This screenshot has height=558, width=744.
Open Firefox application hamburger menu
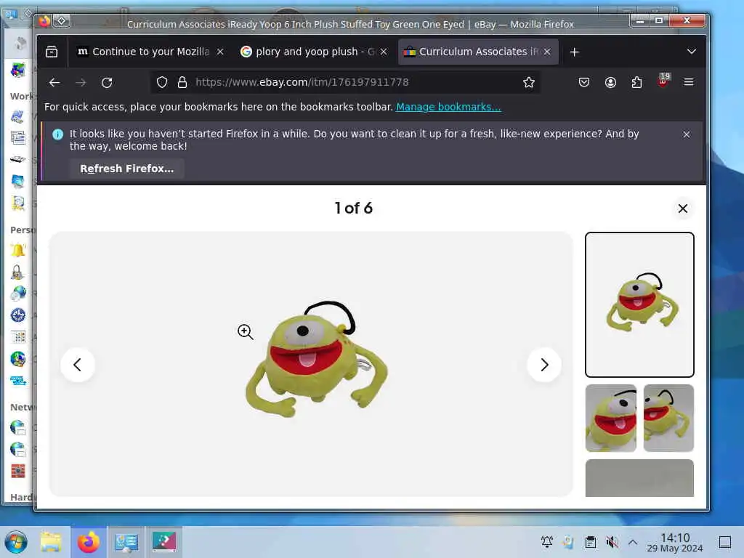coord(689,83)
